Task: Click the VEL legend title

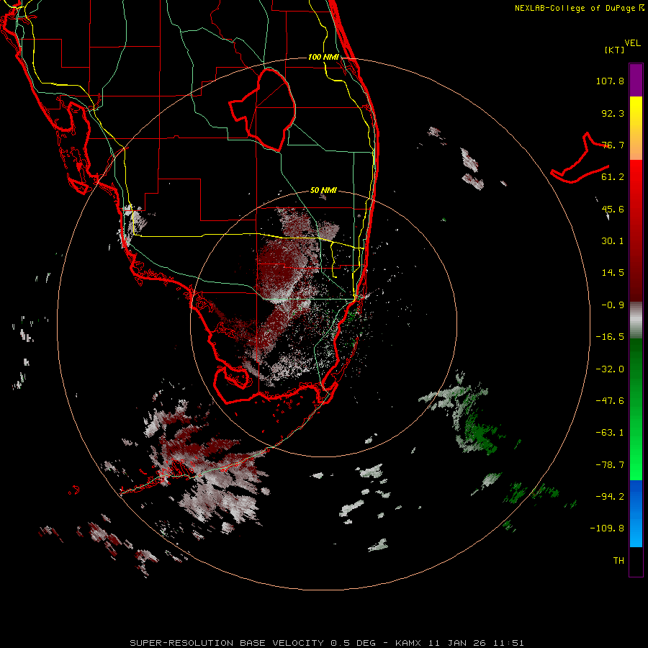Action: 632,43
